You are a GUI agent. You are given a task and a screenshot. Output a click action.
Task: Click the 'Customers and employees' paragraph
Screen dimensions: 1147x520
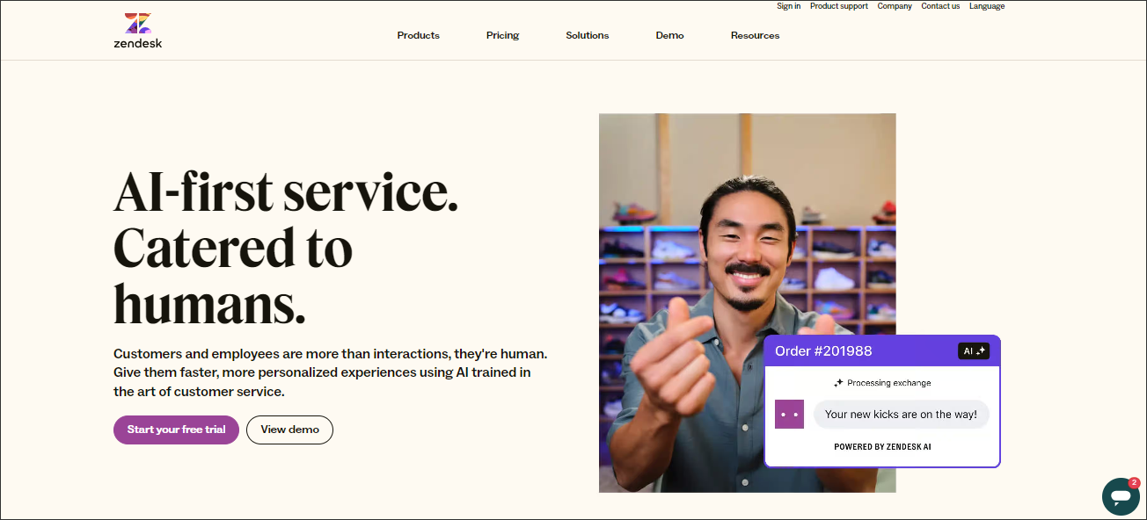point(331,372)
